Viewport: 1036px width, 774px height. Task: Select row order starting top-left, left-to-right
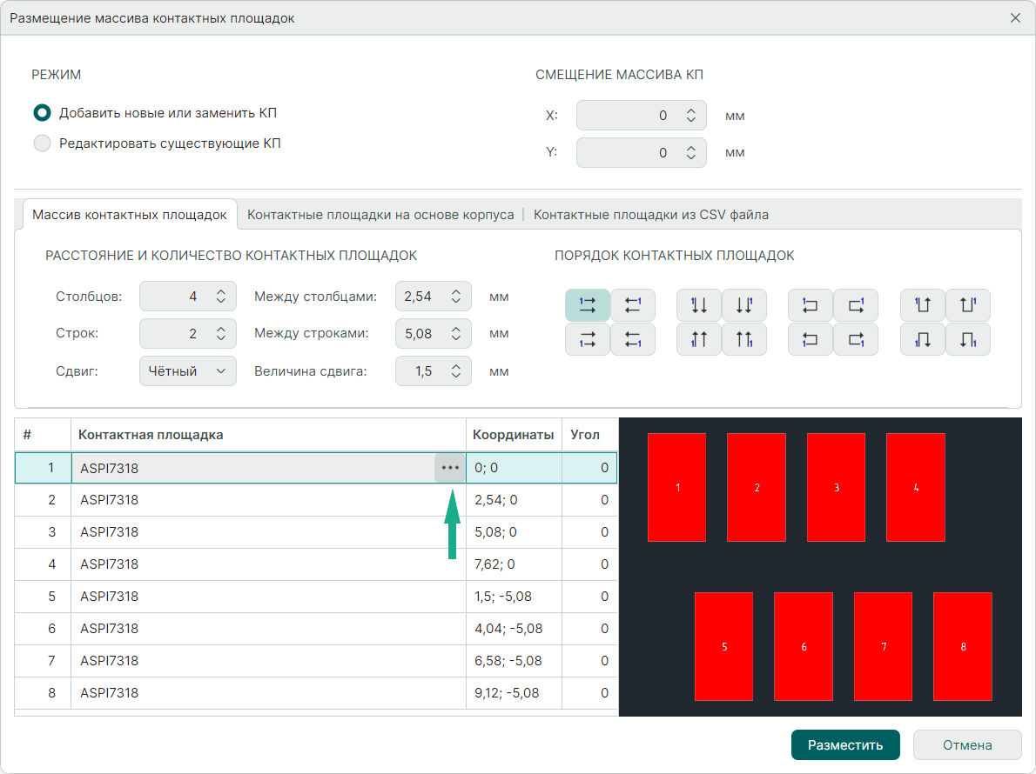pyautogui.click(x=587, y=305)
